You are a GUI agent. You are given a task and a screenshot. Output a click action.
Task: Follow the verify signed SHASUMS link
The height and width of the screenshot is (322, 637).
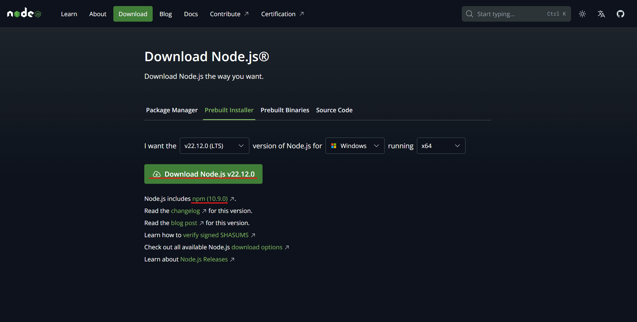(216, 235)
